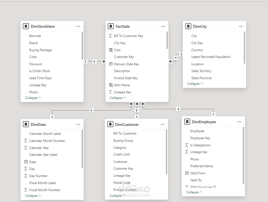Click the DimStockItem field list scrollbar
This screenshot has height=202, width=268.
(82, 46)
